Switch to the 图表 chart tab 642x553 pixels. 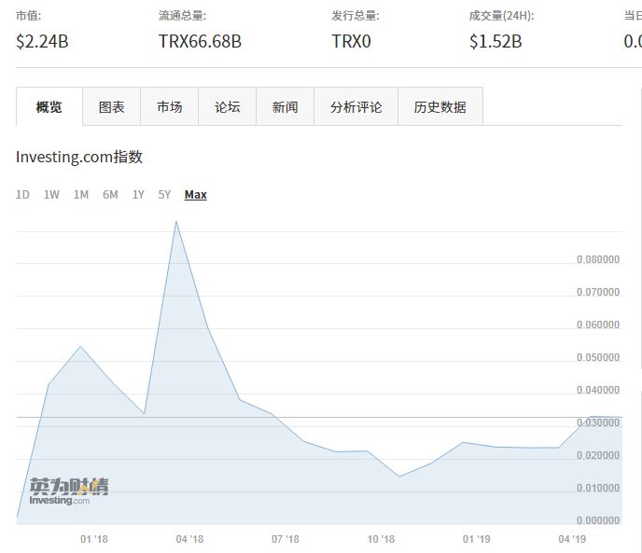(x=111, y=107)
